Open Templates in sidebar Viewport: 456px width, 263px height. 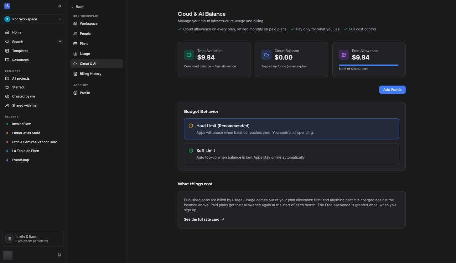pos(33,51)
